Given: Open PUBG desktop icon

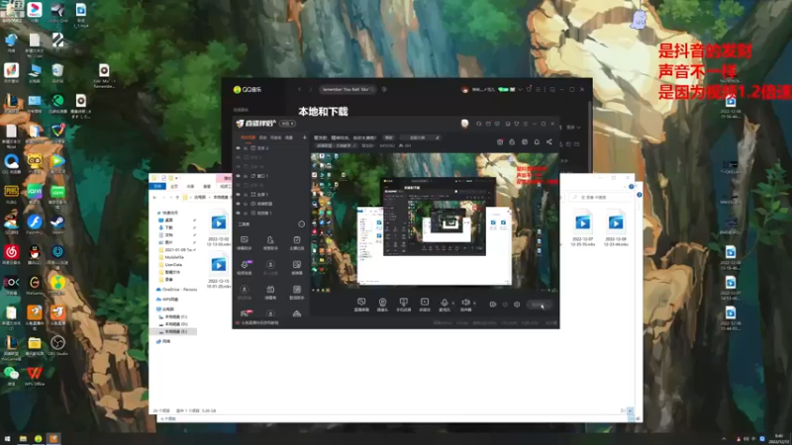Looking at the screenshot, I should [11, 194].
